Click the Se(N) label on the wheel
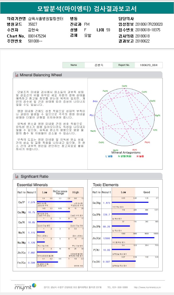Image resolution: width=174 pixels, height=295 pixels. click(153, 101)
